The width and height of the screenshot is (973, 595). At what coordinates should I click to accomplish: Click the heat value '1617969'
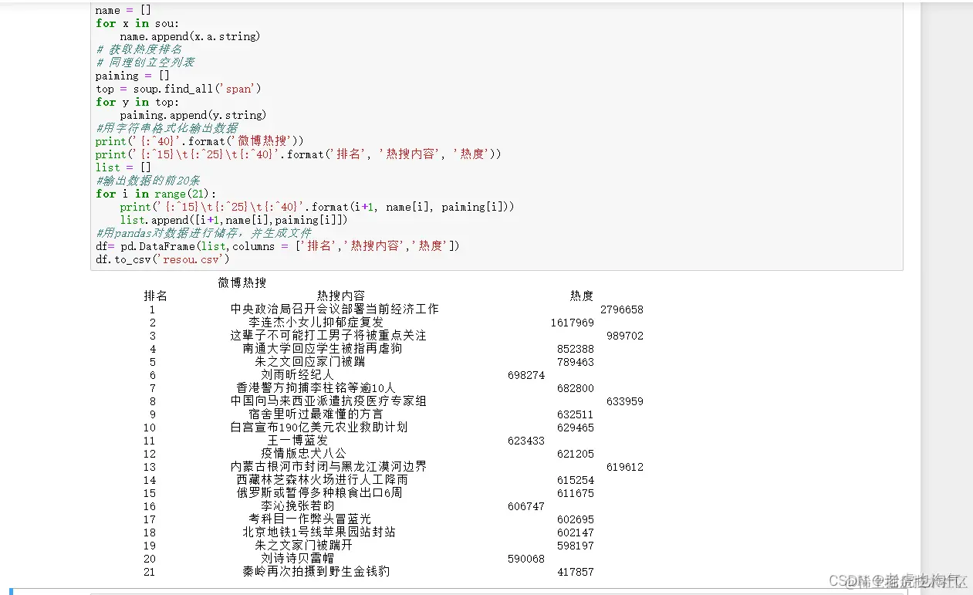573,323
